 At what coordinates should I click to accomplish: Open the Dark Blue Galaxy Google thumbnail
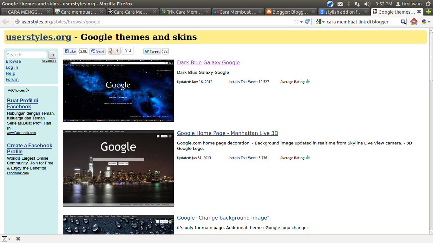tap(118, 91)
